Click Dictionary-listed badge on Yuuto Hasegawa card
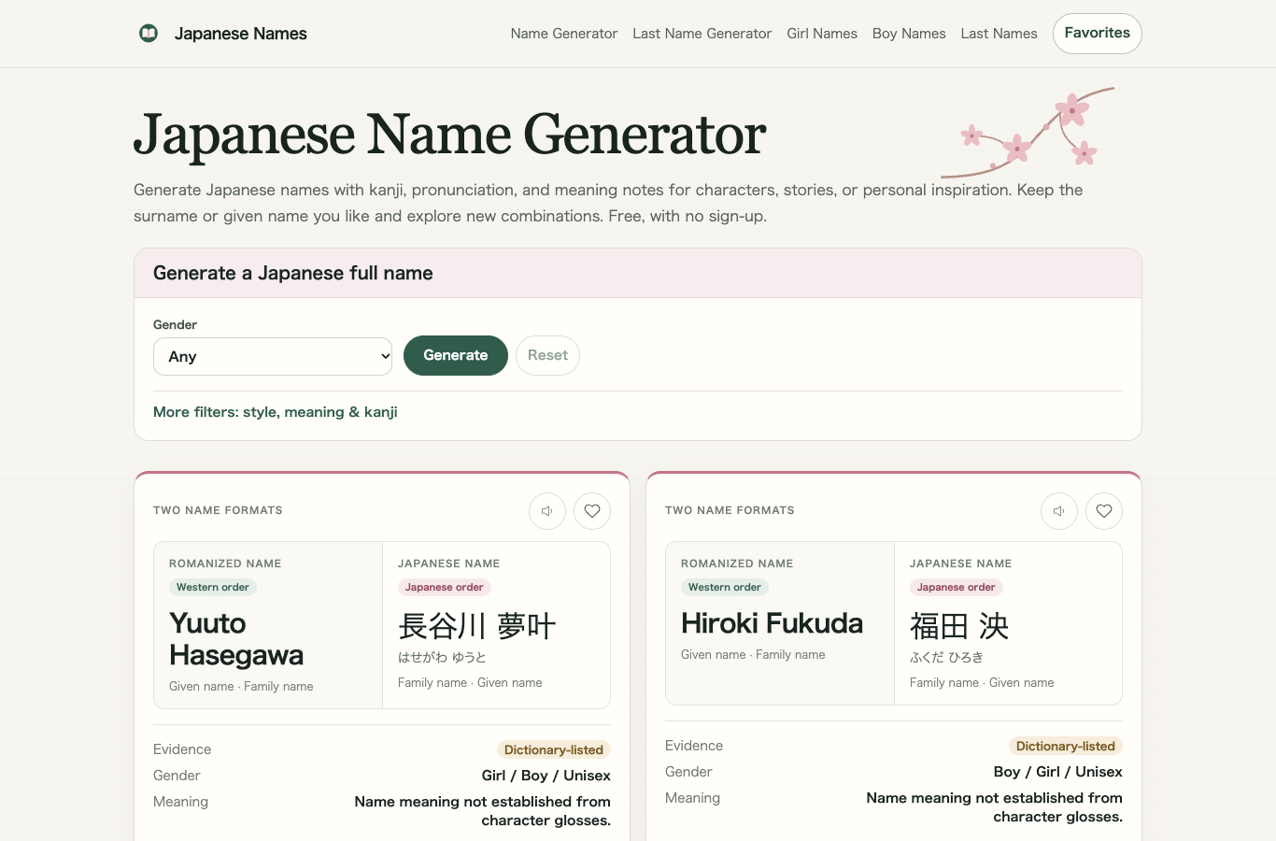Viewport: 1276px width, 841px height. [554, 749]
